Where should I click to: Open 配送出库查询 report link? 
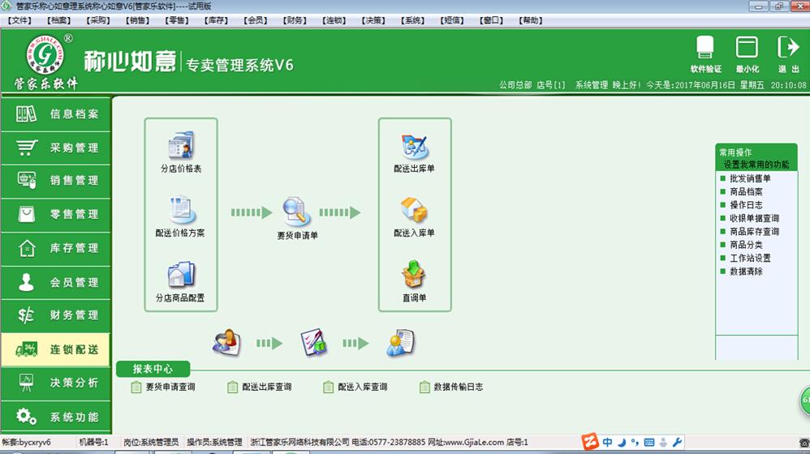tap(260, 387)
